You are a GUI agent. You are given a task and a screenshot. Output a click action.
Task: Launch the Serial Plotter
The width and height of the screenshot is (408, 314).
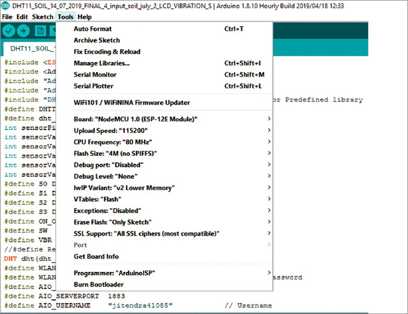164,86
